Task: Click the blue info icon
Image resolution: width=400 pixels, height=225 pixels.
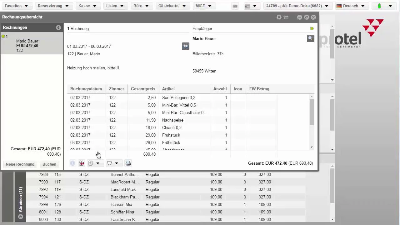Action: click(72, 163)
